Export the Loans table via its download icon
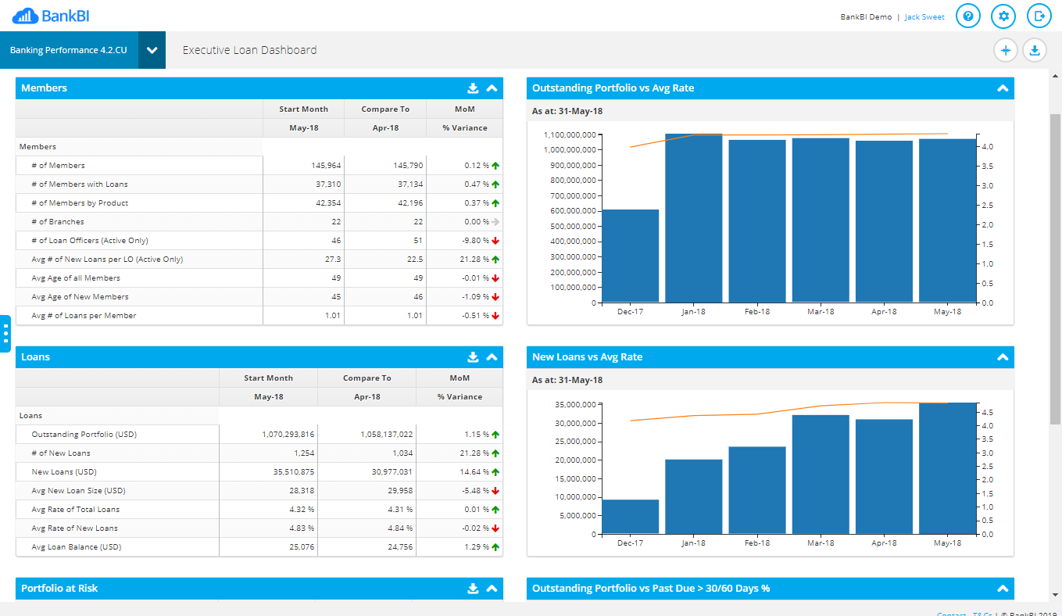Screen dimensions: 1062x616 (x=474, y=357)
